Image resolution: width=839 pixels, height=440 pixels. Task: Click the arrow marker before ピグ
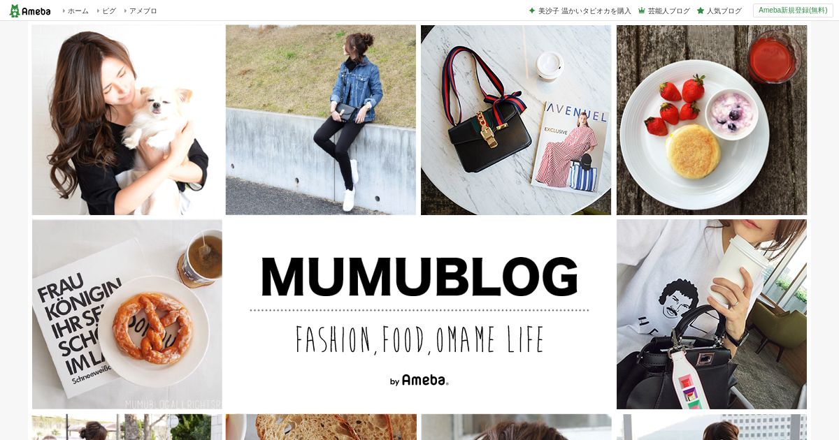point(98,11)
